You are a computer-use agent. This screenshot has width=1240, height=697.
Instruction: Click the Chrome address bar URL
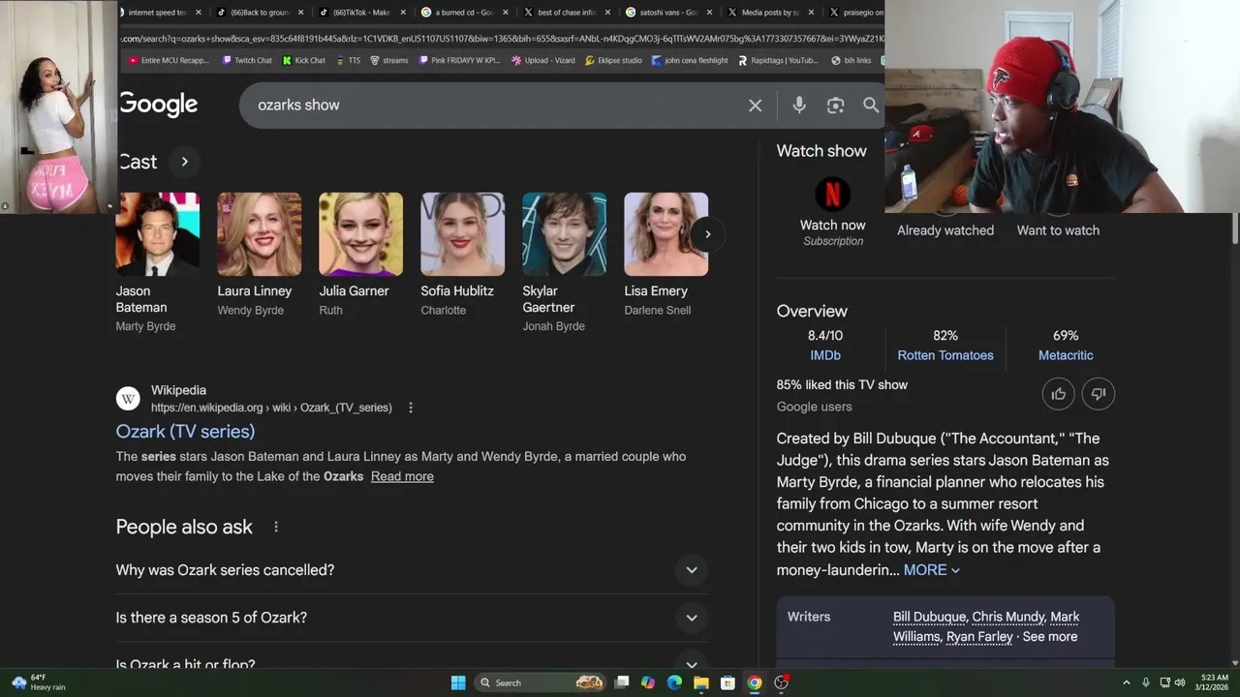(x=502, y=39)
